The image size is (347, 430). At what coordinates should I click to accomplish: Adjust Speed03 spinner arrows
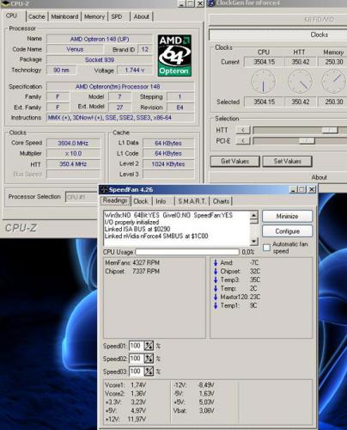(x=149, y=372)
